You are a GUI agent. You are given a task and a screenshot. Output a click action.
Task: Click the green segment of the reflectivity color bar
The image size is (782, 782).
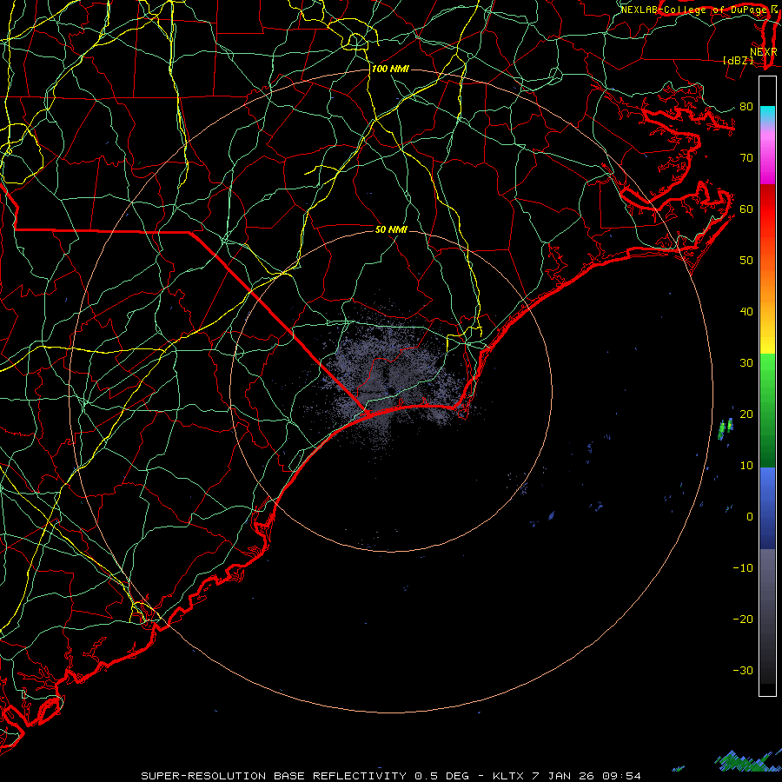coord(767,410)
